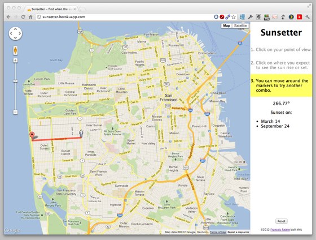Click the white person viewpoint marker
This screenshot has height=240, width=316.
[x=81, y=133]
